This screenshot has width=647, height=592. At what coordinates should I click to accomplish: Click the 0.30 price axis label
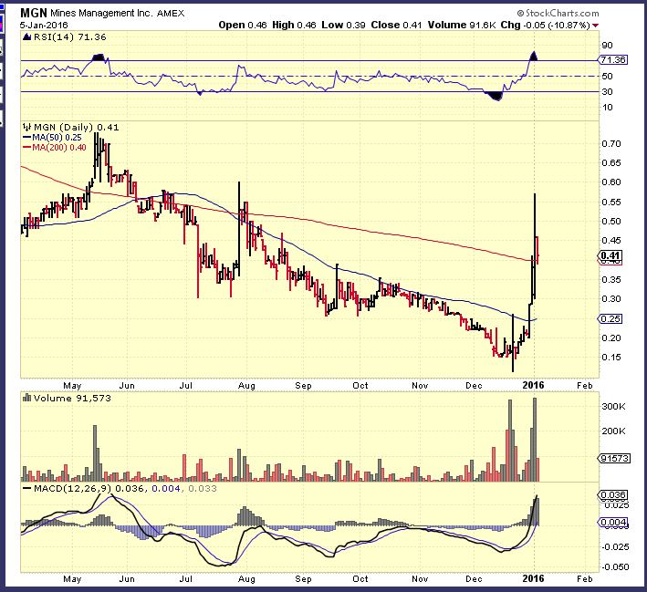(611, 298)
